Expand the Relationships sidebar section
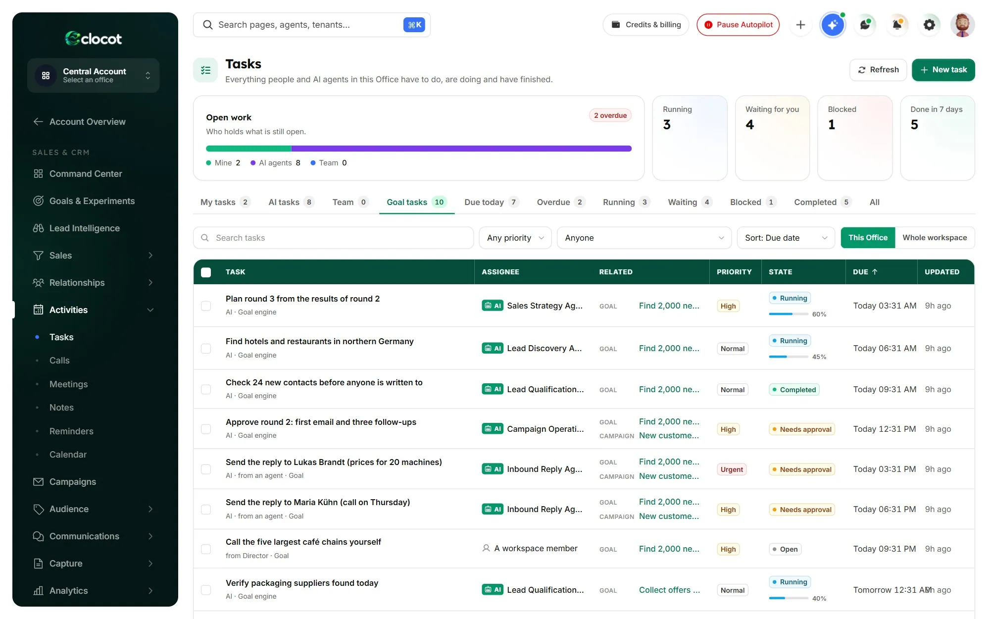The image size is (990, 619). coord(150,283)
